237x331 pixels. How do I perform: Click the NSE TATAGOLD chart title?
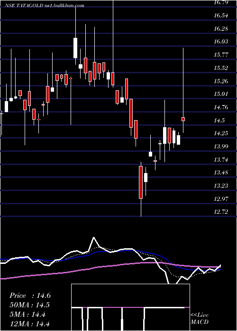[x=45, y=6]
